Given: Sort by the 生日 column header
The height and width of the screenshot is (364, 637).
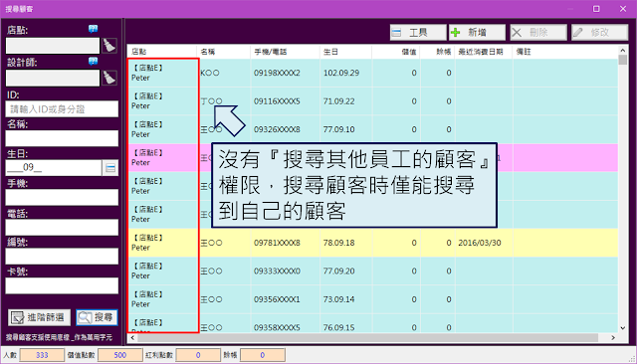Looking at the screenshot, I should [x=345, y=52].
